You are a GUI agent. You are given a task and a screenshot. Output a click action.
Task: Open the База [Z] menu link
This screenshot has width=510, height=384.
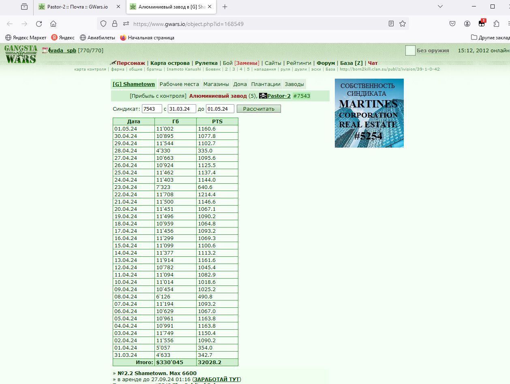tap(351, 63)
